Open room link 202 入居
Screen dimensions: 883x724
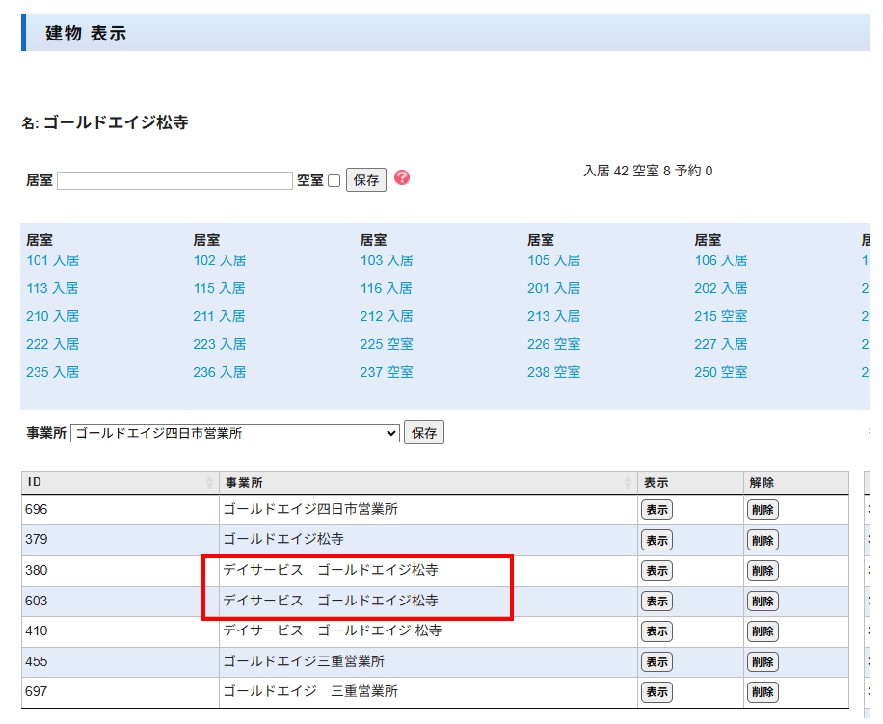(x=721, y=289)
